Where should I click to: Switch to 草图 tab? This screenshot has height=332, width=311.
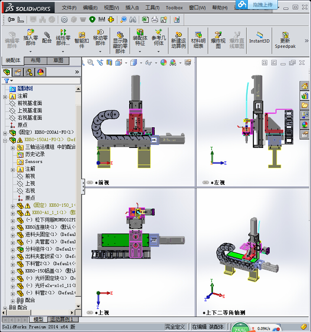point(58,60)
